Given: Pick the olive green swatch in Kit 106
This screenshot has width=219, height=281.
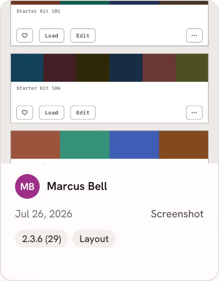Looking at the screenshot, I should coord(192,68).
